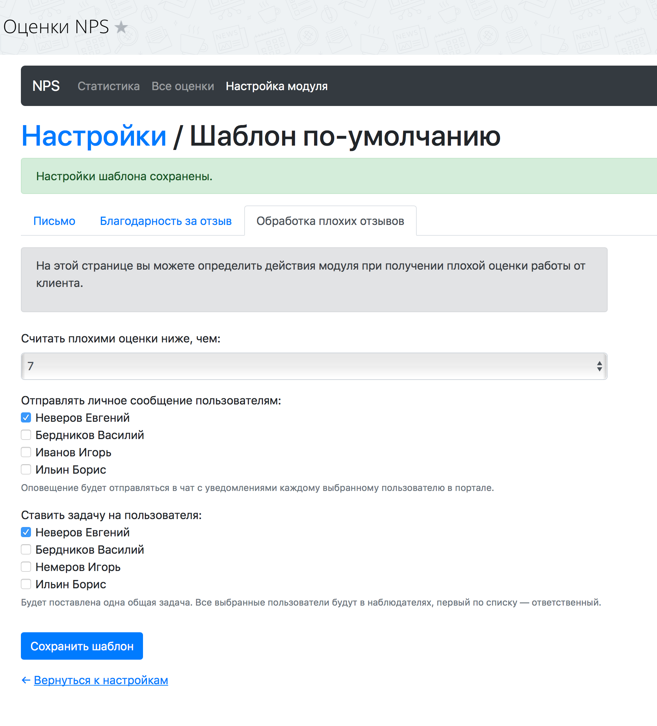657x726 pixels.
Task: Uncheck Неверов Евгений for personal messages
Action: click(26, 418)
